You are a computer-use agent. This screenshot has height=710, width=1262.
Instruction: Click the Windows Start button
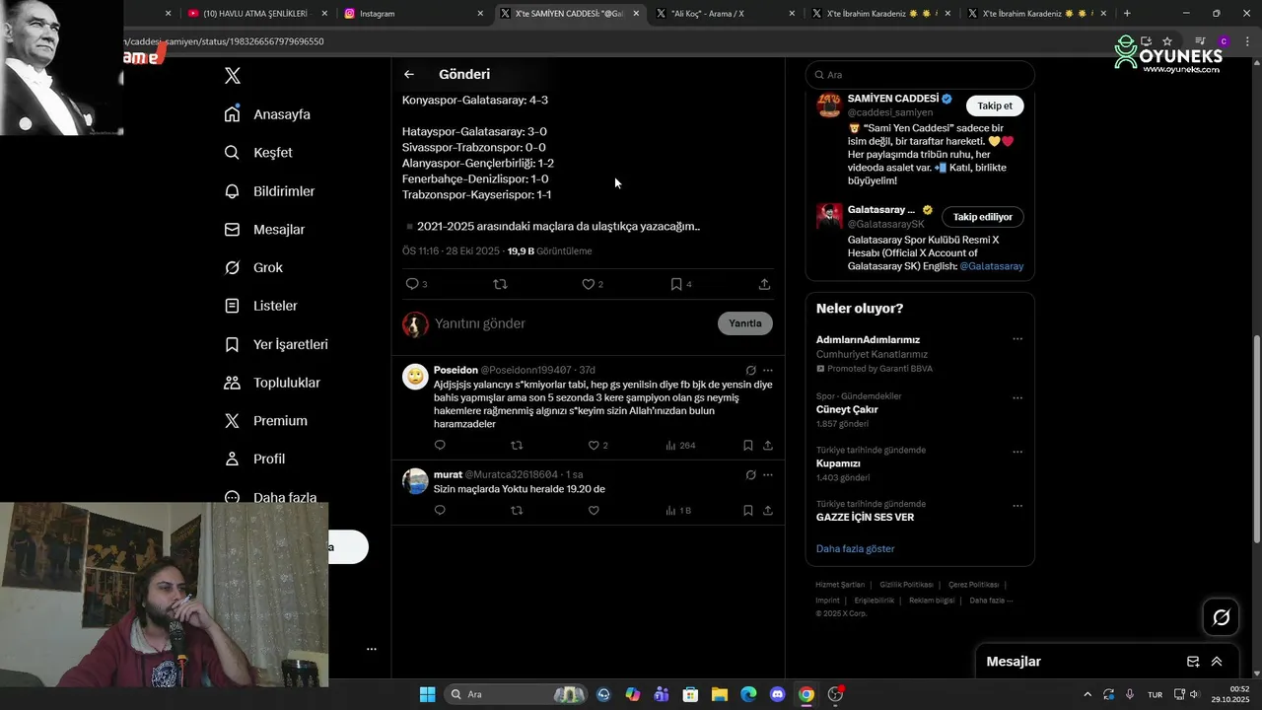(x=427, y=694)
